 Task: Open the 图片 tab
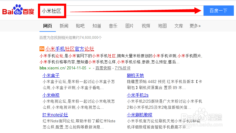click(x=129, y=26)
